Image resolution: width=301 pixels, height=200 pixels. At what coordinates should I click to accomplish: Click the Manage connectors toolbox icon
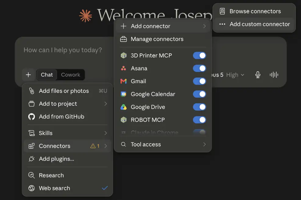(x=124, y=39)
